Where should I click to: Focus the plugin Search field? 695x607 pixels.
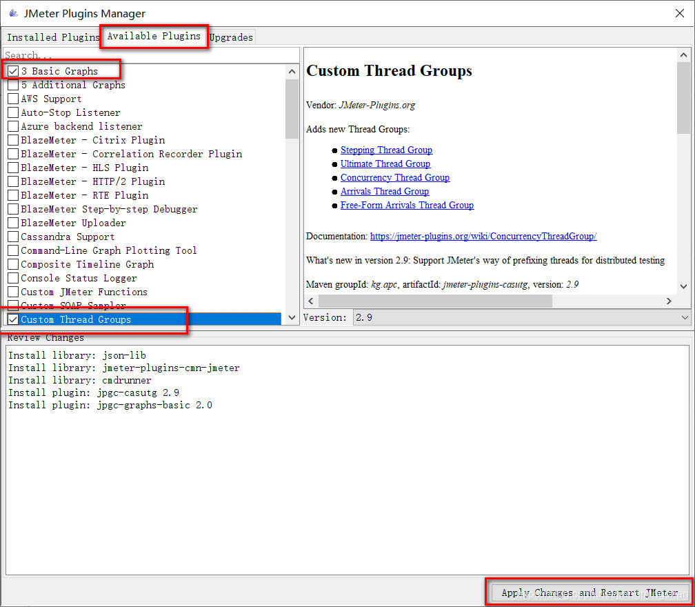151,55
